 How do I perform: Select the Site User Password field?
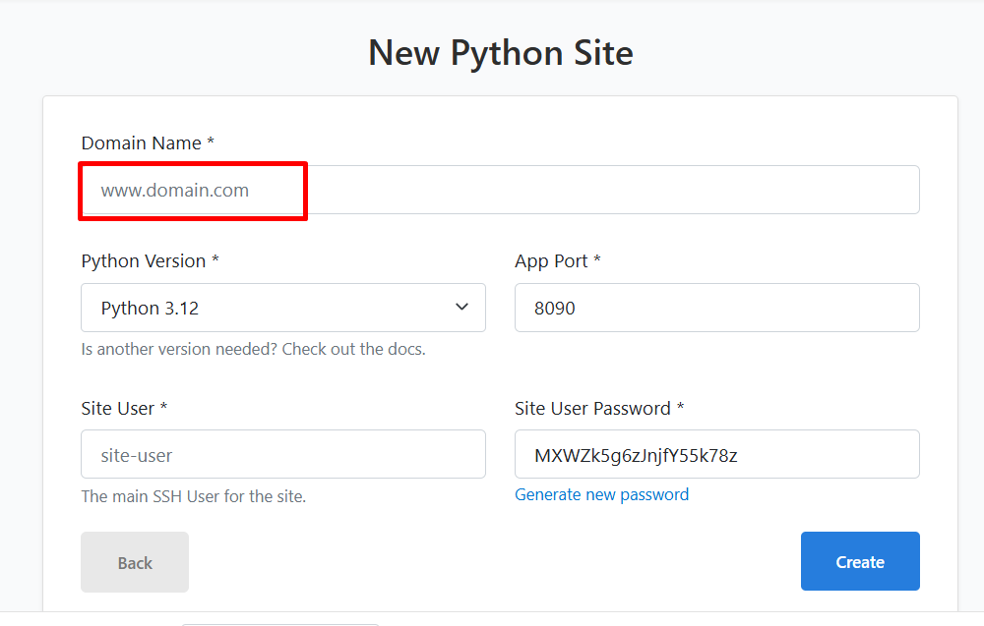tap(716, 454)
